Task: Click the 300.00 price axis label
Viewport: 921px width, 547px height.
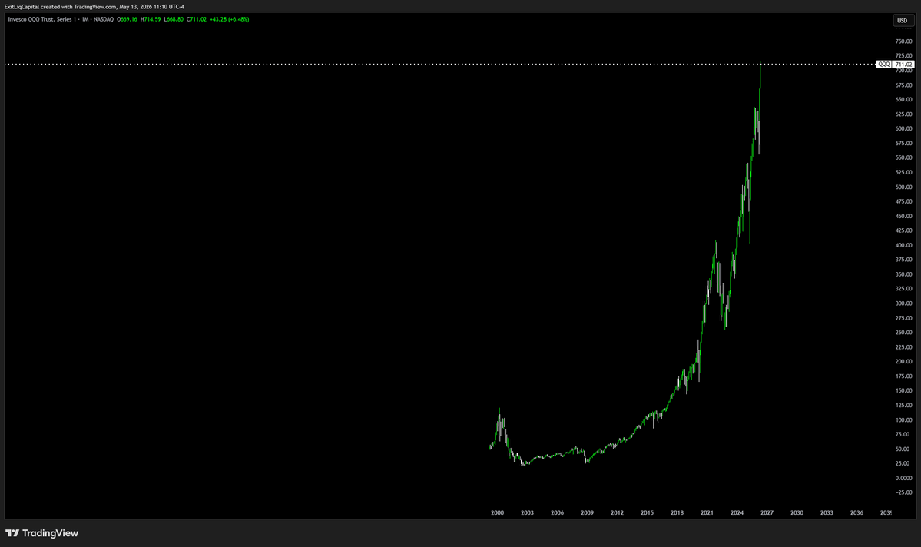Action: (x=903, y=303)
